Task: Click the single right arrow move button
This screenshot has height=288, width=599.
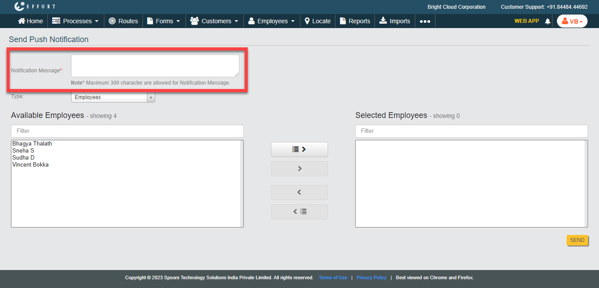Action: (x=299, y=169)
